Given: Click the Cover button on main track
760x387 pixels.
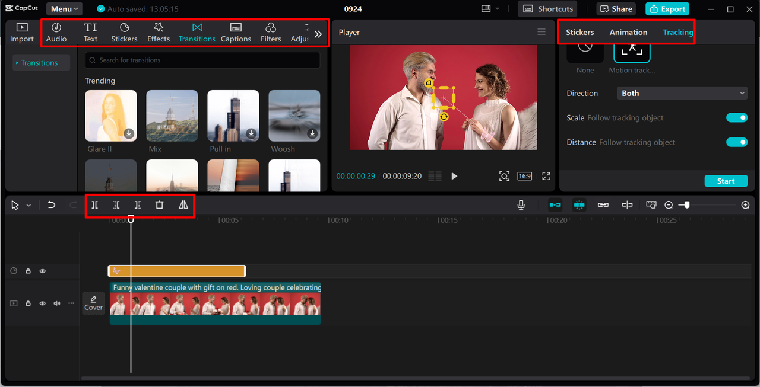Looking at the screenshot, I should point(93,303).
